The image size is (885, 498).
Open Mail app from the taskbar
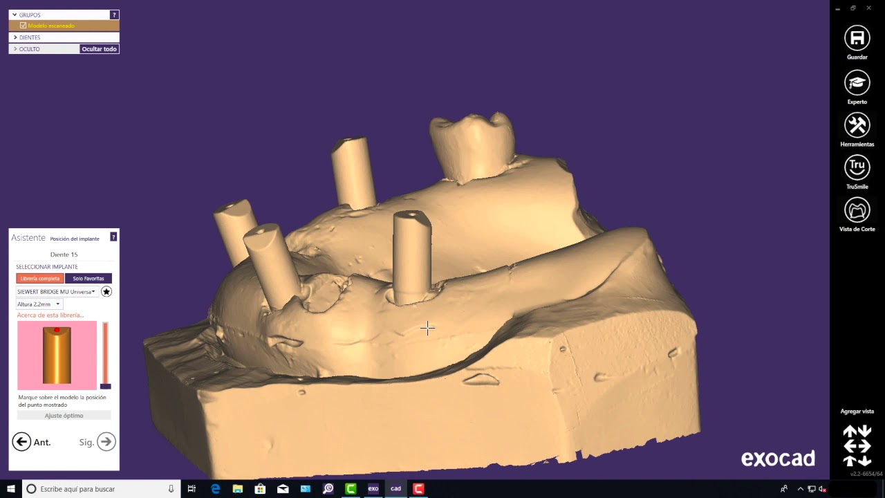coord(283,489)
